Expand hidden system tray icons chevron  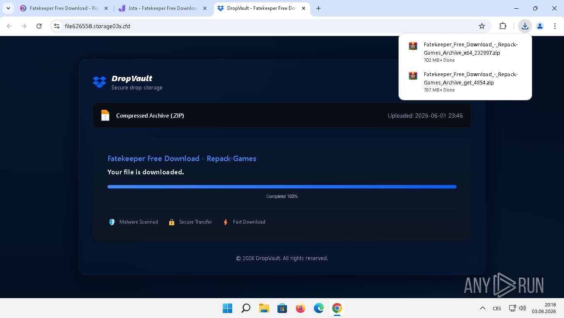pyautogui.click(x=482, y=308)
